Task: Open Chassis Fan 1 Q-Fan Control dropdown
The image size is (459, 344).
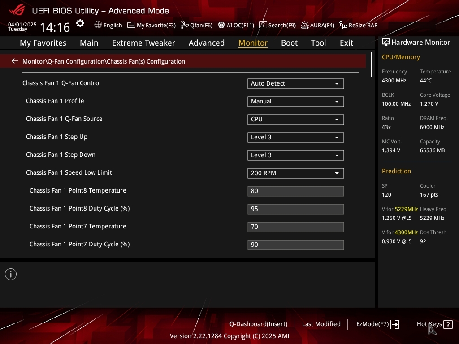Action: click(296, 84)
